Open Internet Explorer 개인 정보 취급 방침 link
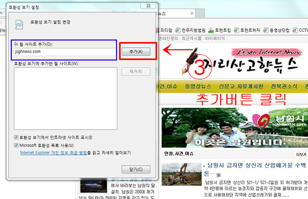308x199 pixels. (x=53, y=153)
